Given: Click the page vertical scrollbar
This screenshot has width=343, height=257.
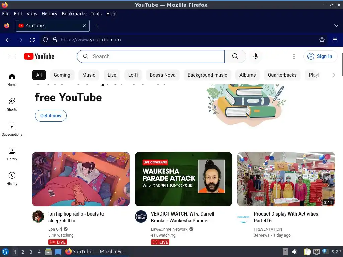Looking at the screenshot, I should (x=342, y=64).
